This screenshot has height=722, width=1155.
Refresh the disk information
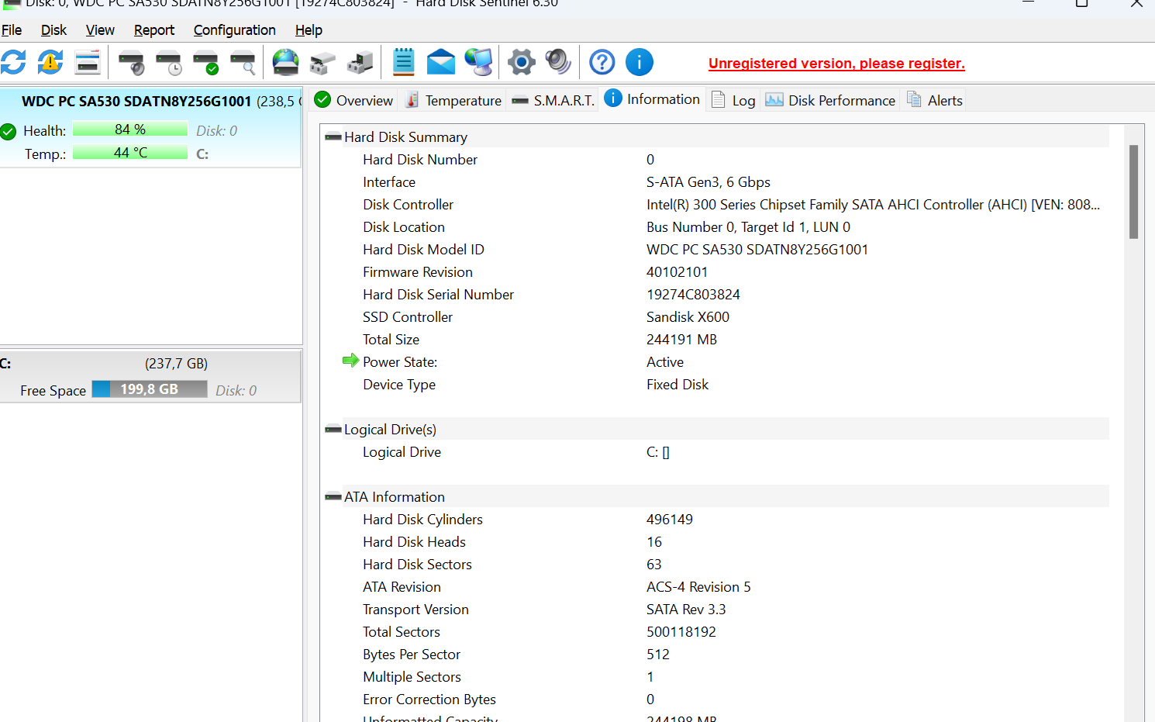(x=14, y=62)
